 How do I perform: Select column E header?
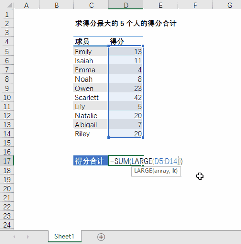pos(160,5)
